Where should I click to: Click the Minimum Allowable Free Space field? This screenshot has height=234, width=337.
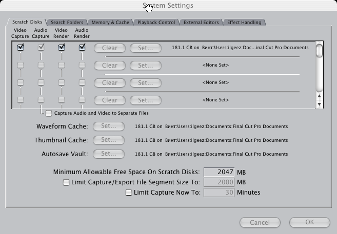219,172
